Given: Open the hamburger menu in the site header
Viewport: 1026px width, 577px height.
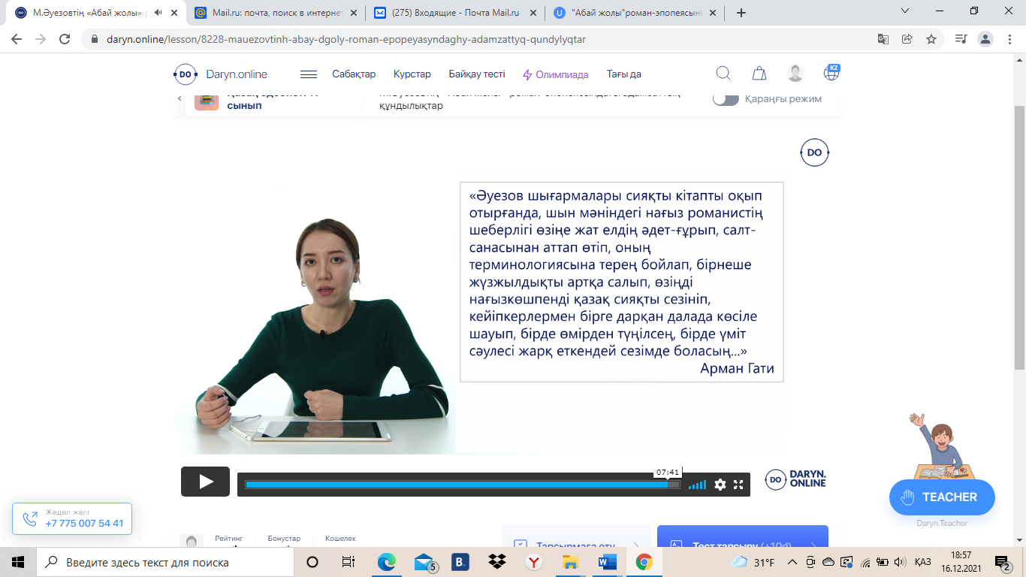Looking at the screenshot, I should pyautogui.click(x=309, y=74).
